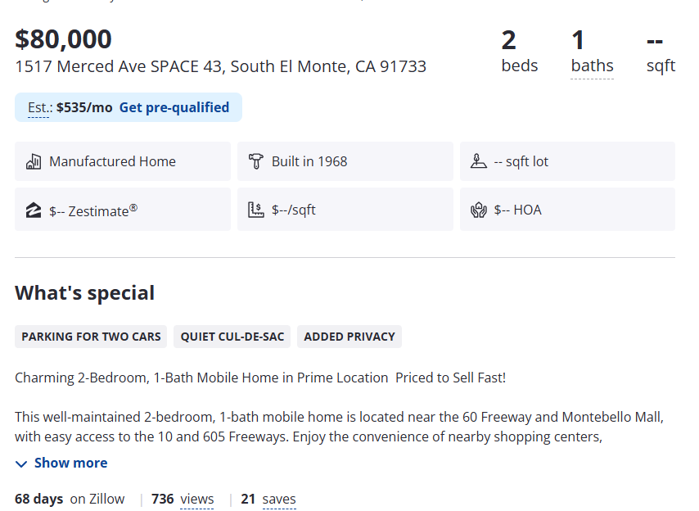Click the Zillow Zestimate logo icon
This screenshot has height=511, width=699.
point(34,210)
